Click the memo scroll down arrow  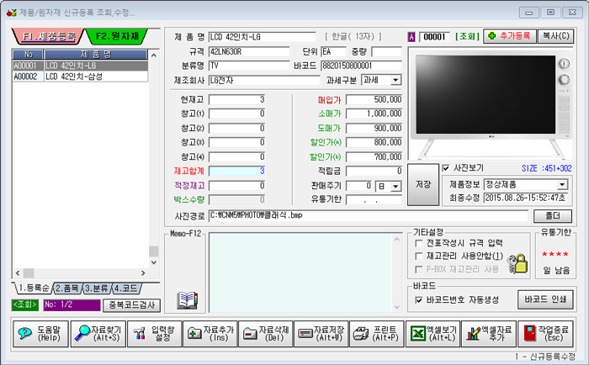397,307
